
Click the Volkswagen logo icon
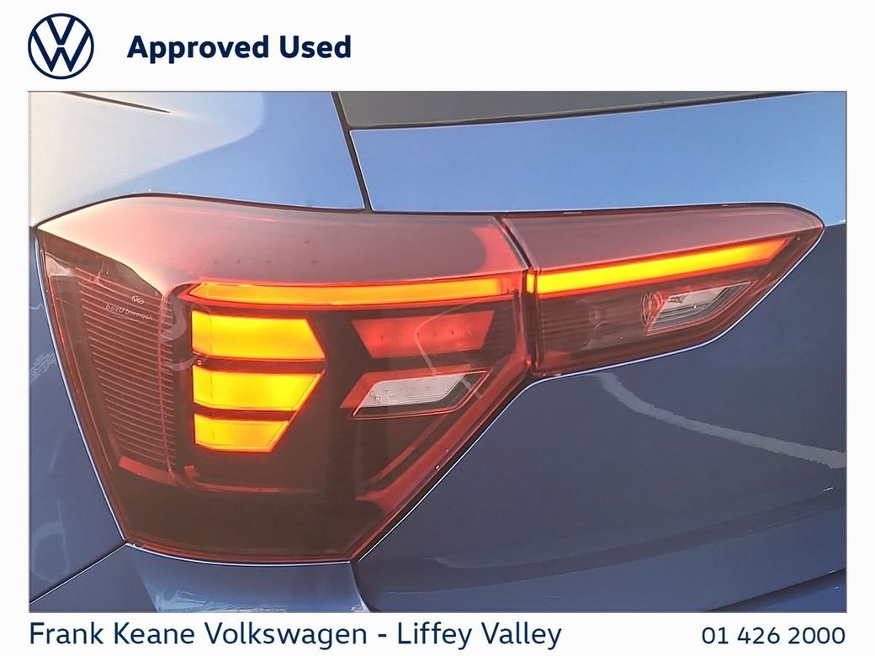[61, 45]
